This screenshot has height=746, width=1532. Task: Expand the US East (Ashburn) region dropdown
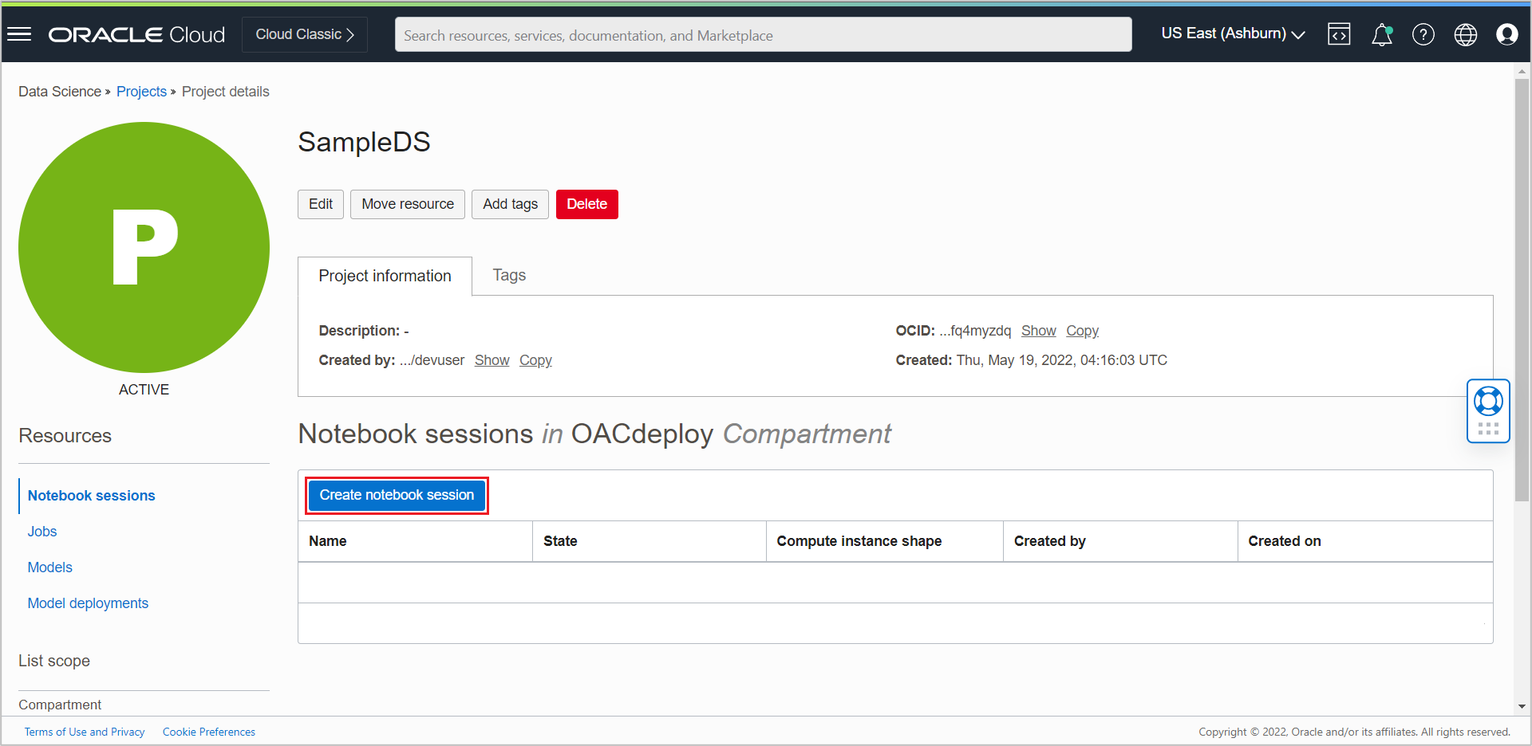click(x=1233, y=33)
